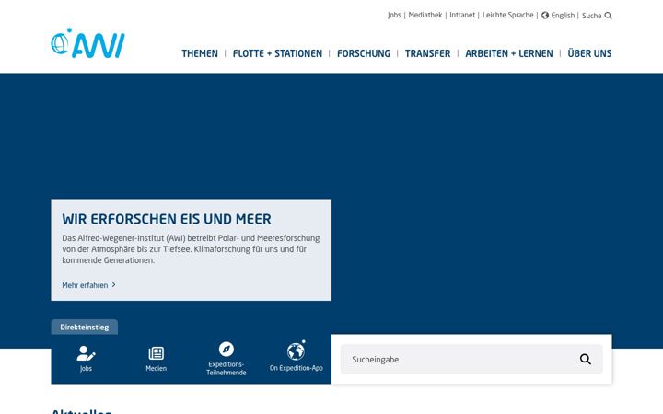Click the search magnifier icon beside Suche
The height and width of the screenshot is (414, 663).
pyautogui.click(x=608, y=16)
